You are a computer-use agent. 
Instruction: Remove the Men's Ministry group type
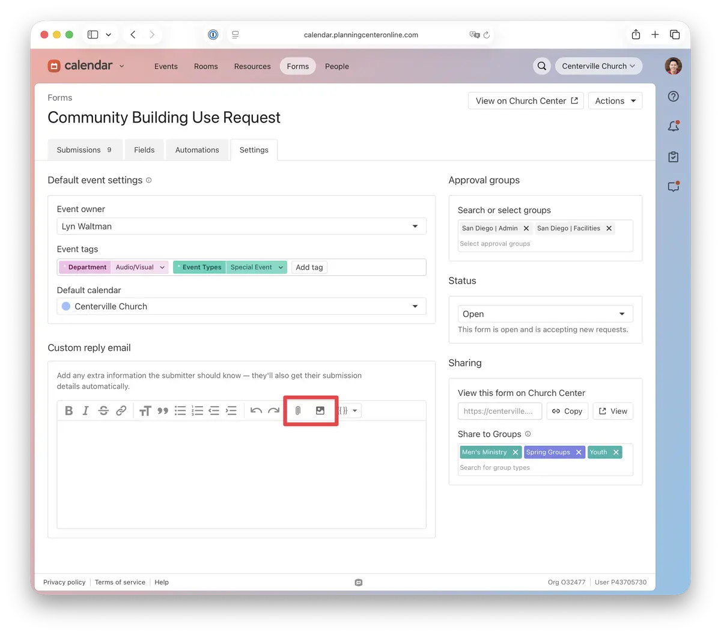pyautogui.click(x=516, y=452)
